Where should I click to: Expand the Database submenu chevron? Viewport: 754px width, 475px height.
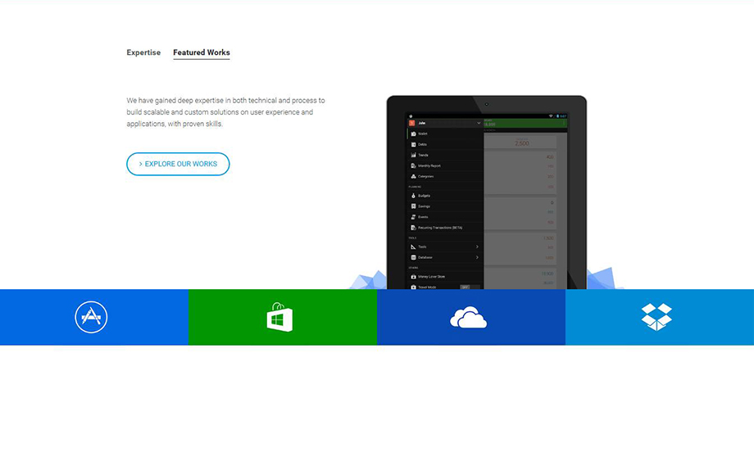[477, 257]
